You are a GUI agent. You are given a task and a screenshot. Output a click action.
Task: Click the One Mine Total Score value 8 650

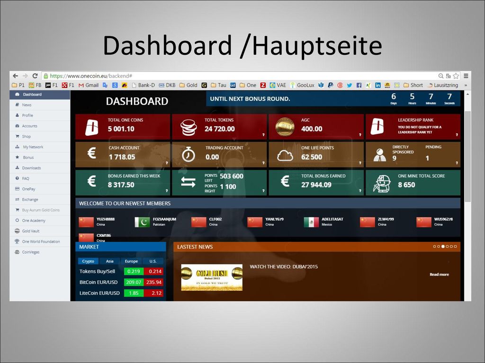pyautogui.click(x=406, y=185)
